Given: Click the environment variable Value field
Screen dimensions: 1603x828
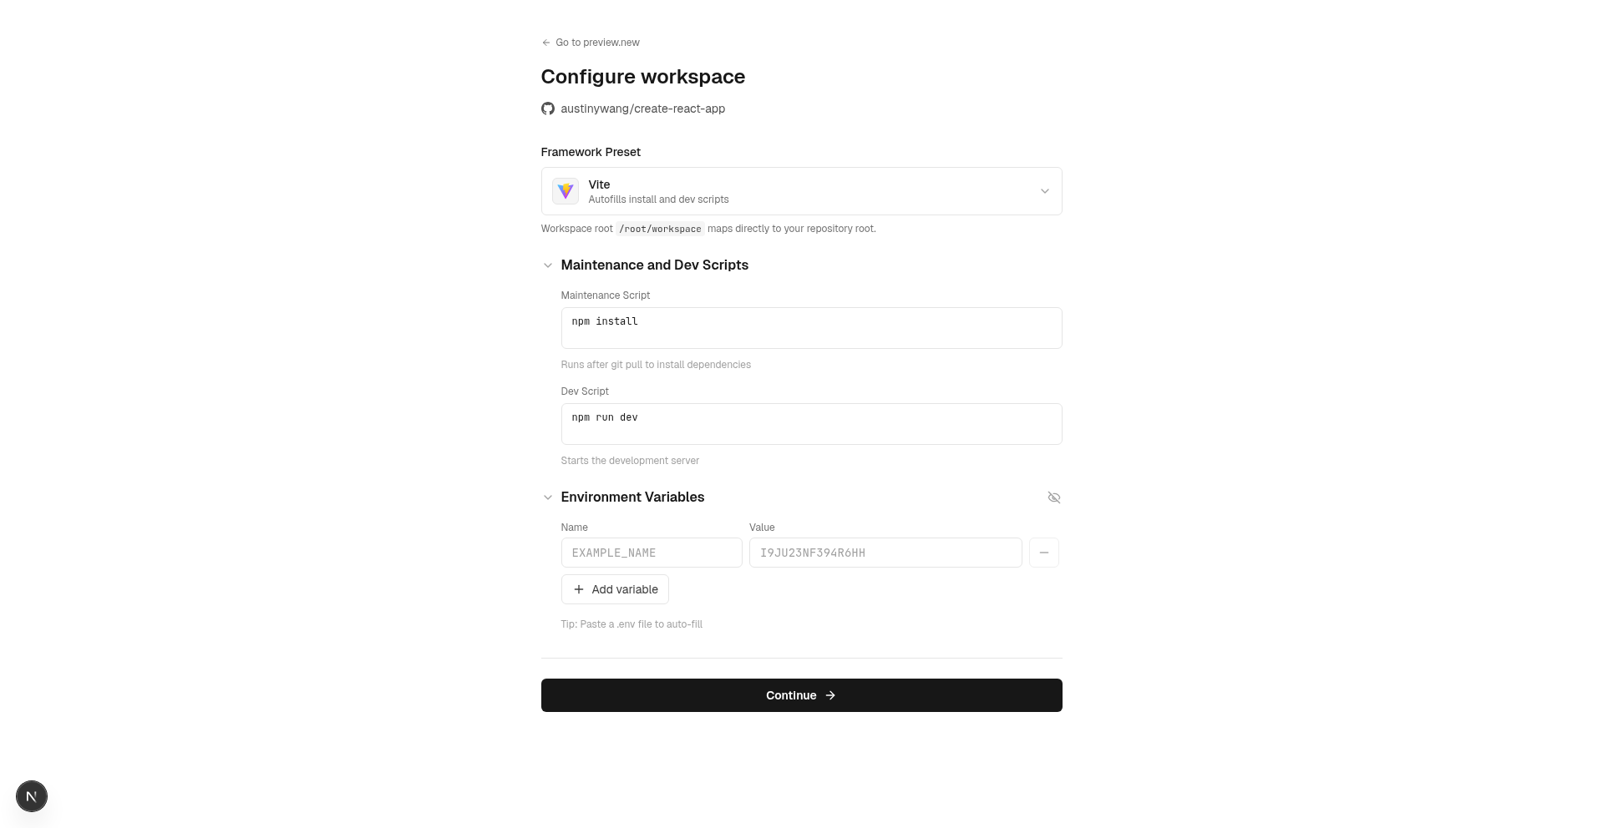Looking at the screenshot, I should [x=885, y=553].
